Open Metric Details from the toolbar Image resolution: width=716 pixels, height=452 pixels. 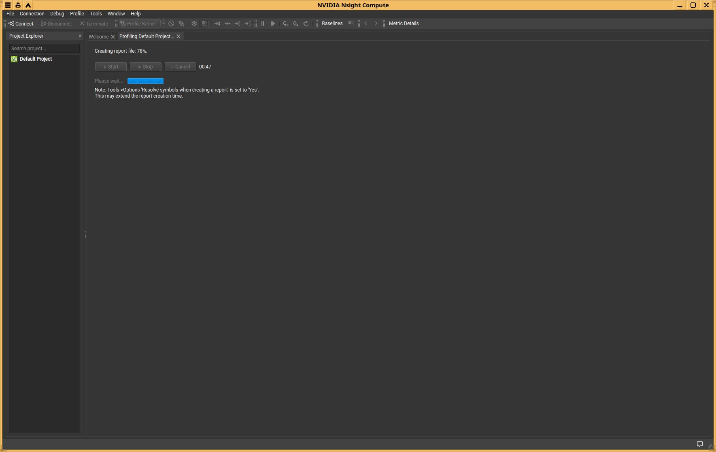404,23
